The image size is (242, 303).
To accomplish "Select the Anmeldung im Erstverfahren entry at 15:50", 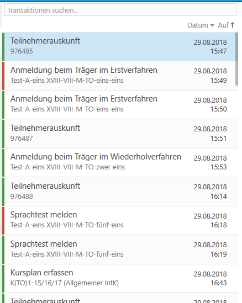I will click(x=121, y=104).
